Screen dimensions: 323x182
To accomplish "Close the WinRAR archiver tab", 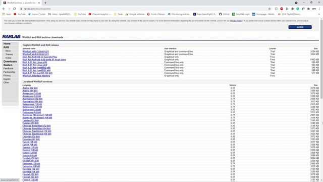I will point(39,3).
